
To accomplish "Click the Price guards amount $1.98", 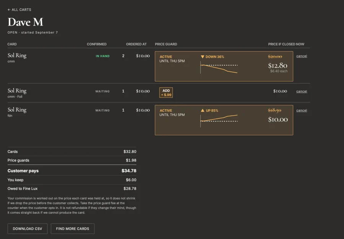I will [x=131, y=160].
